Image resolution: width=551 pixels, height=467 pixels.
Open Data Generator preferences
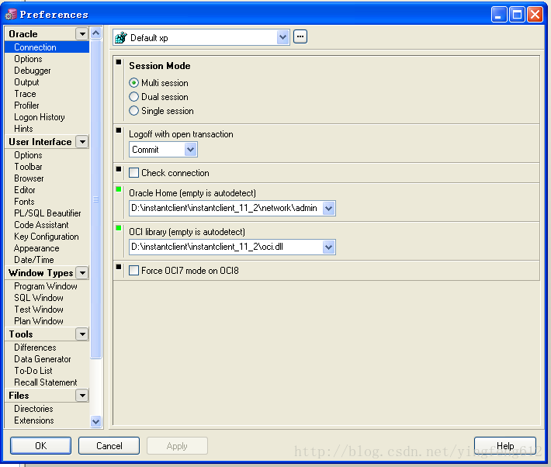[43, 358]
